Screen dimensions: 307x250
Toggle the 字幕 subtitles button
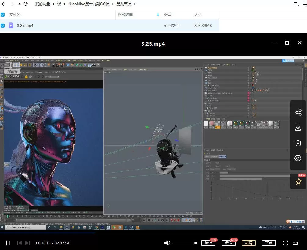tap(269, 243)
